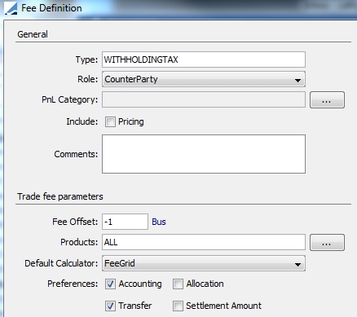Open the PnL Category browse button
This screenshot has width=357, height=317.
pos(327,100)
